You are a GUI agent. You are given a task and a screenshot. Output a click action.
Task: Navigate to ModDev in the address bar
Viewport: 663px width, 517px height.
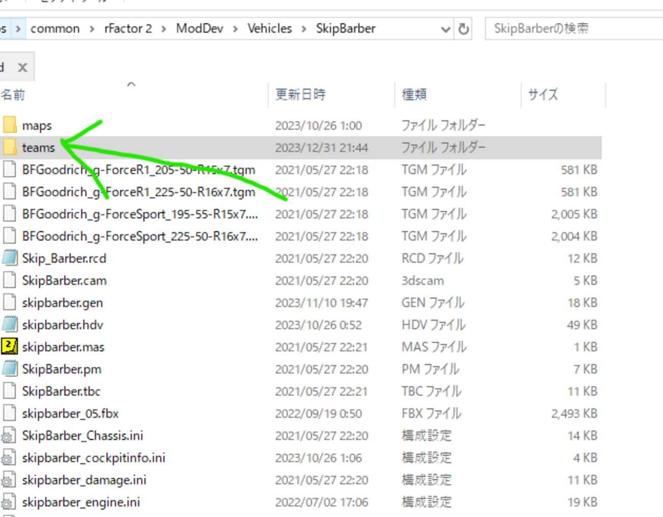pyautogui.click(x=199, y=29)
